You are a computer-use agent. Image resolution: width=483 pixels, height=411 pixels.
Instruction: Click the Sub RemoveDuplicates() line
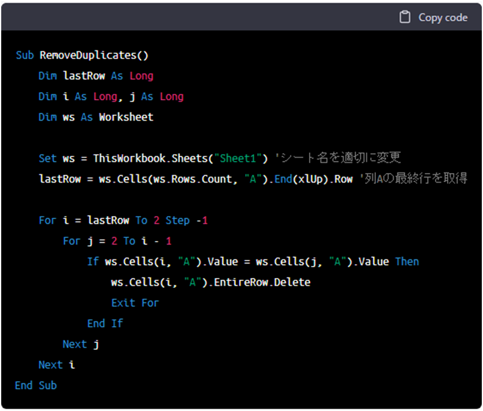82,55
